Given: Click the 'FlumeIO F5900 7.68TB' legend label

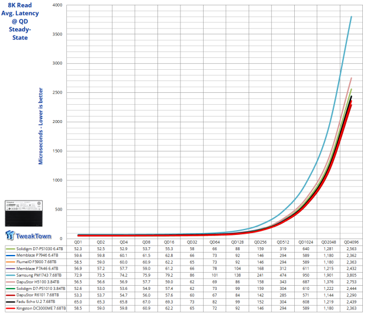Looking at the screenshot, I should tap(36, 262).
